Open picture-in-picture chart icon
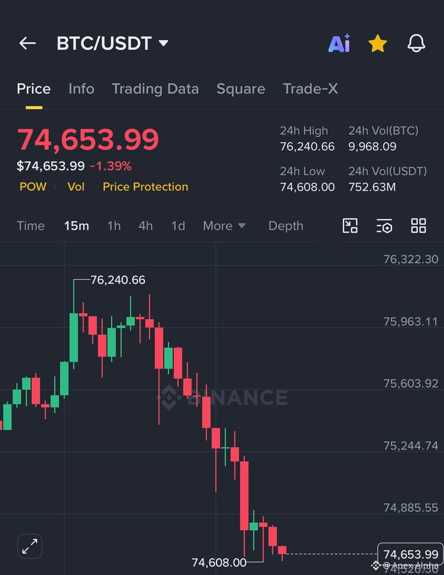Viewport: 444px width, 575px height. [350, 226]
